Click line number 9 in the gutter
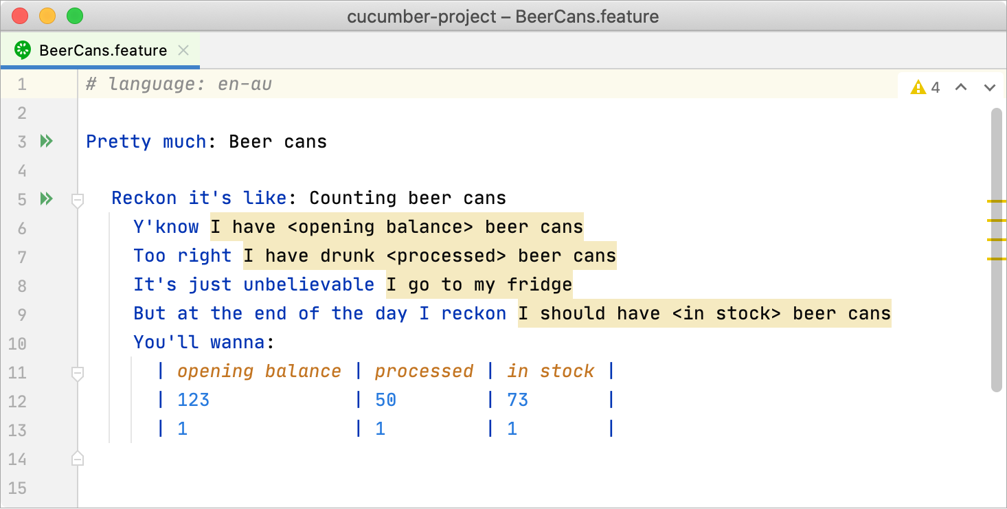 21,313
